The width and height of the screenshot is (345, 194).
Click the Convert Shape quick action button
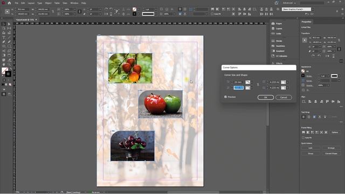[x=331, y=153]
